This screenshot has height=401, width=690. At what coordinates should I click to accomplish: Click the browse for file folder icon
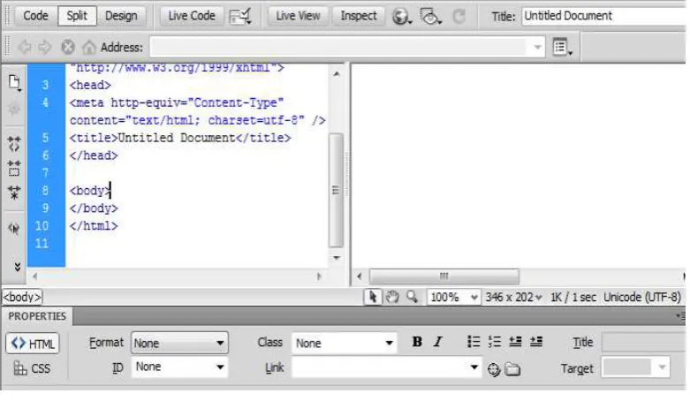(x=512, y=369)
